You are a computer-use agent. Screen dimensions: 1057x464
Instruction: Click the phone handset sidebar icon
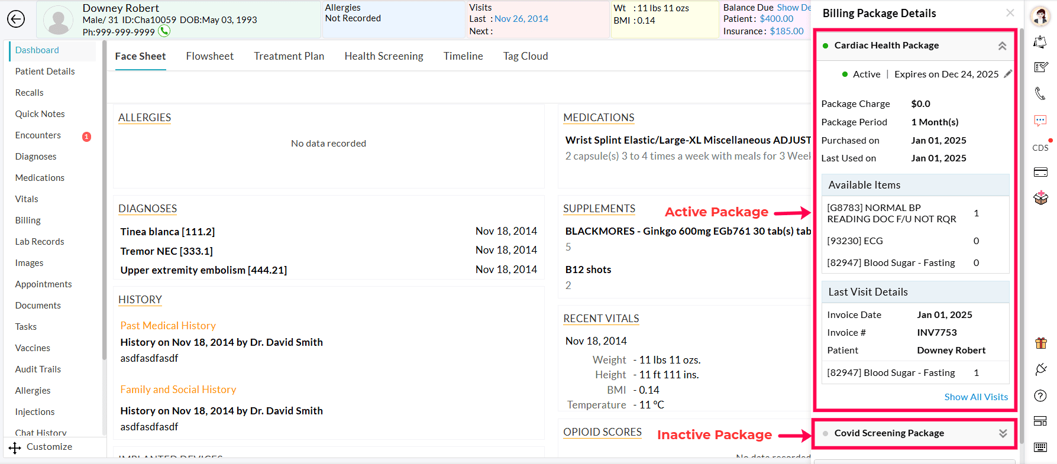1040,93
